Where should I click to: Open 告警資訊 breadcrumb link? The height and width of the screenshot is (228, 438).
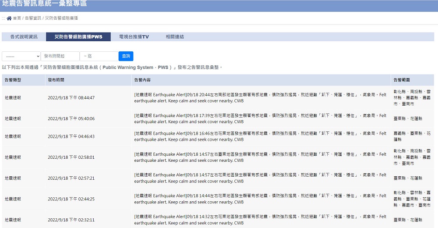(x=33, y=18)
